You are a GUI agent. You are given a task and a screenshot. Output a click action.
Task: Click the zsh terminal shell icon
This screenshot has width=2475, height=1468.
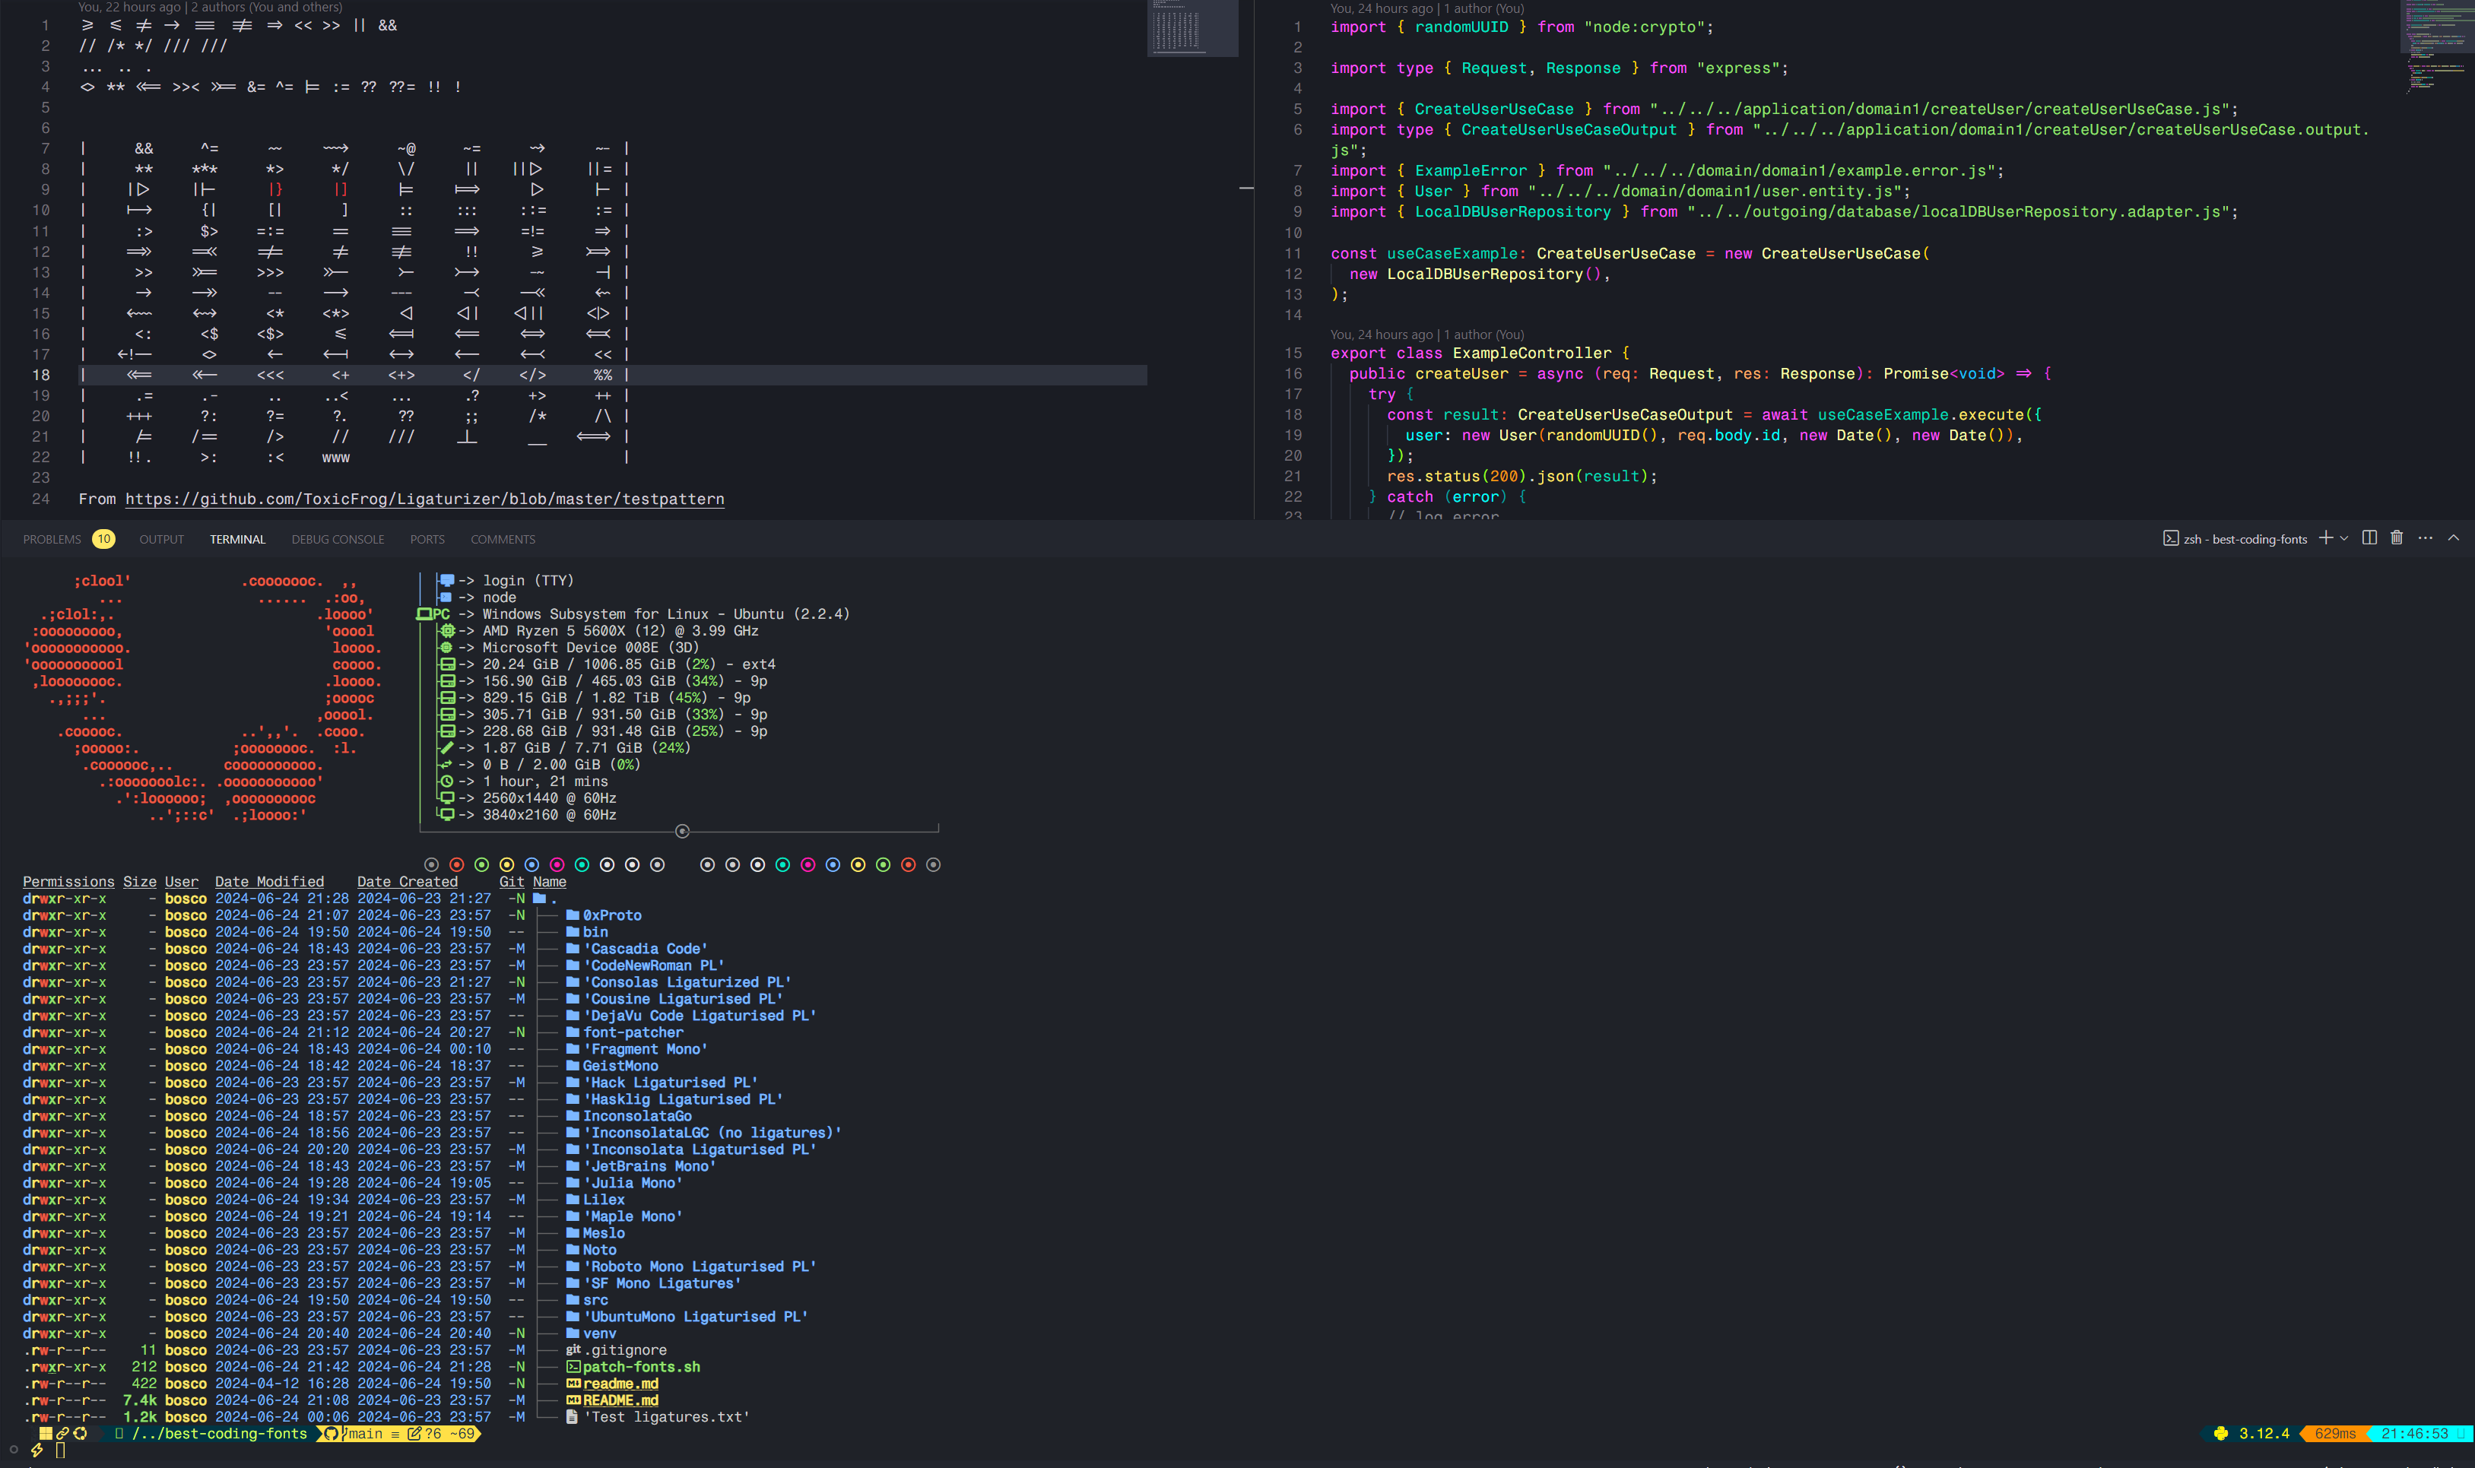pos(2170,539)
